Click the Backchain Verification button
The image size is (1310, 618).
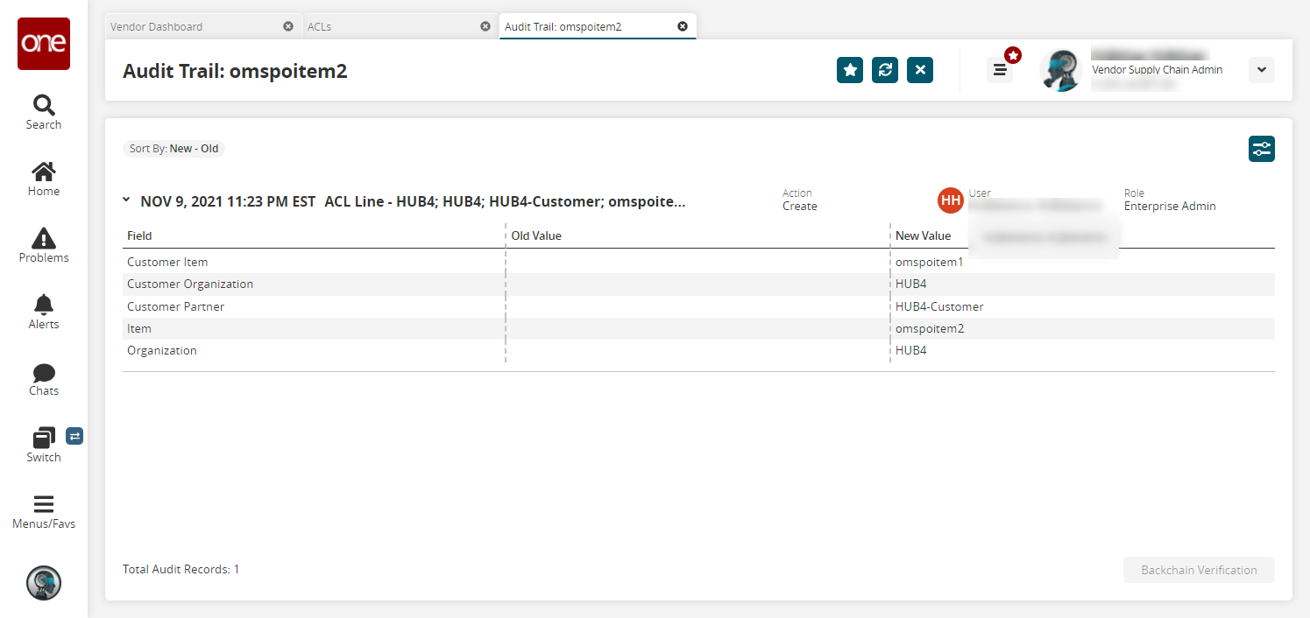[1198, 570]
